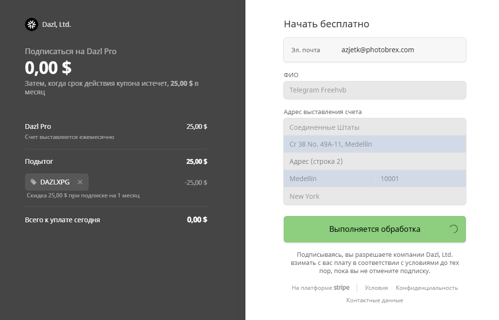Click the coupon tag icon beside DAZLXPG
This screenshot has height=320, width=499.
pos(34,182)
